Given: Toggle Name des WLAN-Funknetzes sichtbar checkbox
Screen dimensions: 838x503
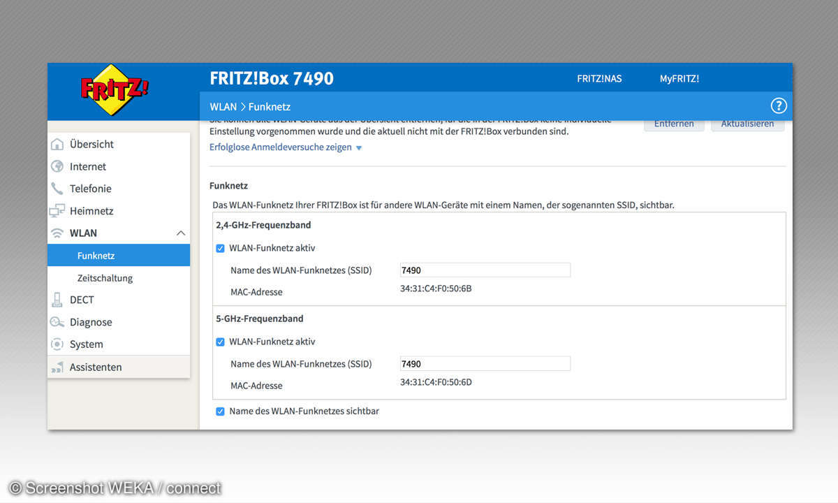Looking at the screenshot, I should [x=220, y=411].
